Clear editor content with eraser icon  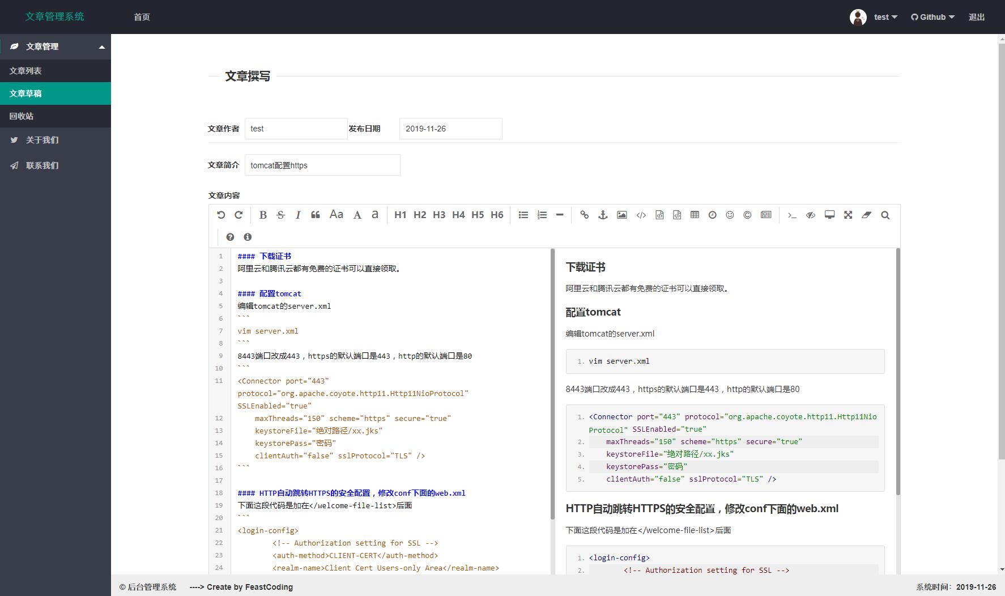(x=866, y=215)
